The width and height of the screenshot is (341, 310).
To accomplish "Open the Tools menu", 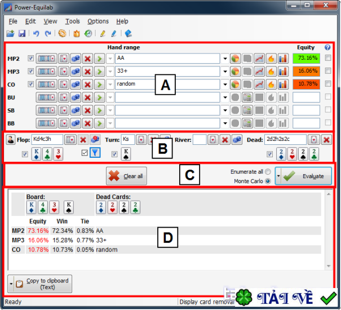I will coord(73,21).
